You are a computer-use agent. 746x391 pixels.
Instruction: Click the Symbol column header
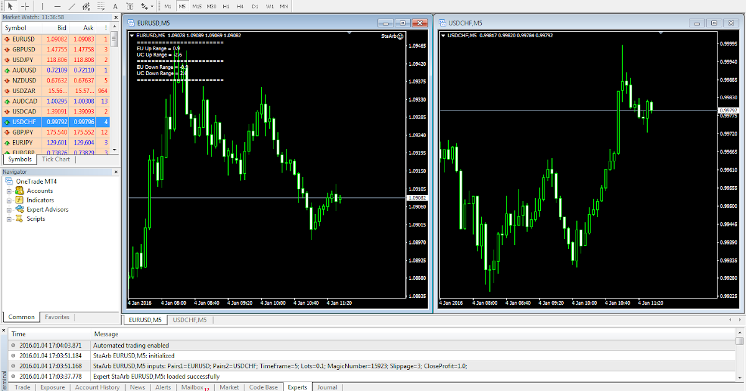[x=22, y=28]
